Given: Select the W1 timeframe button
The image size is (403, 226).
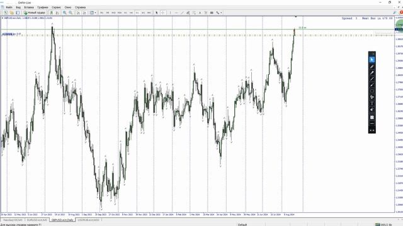Looking at the screenshot, I should 143,13.
